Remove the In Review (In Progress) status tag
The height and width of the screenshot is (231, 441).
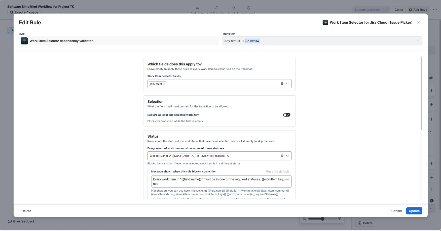228,156
